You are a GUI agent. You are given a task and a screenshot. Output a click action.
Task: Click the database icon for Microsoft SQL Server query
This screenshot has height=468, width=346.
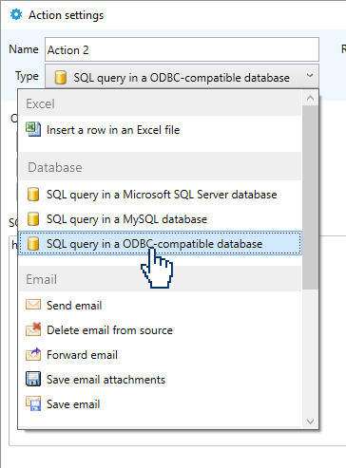pyautogui.click(x=33, y=195)
